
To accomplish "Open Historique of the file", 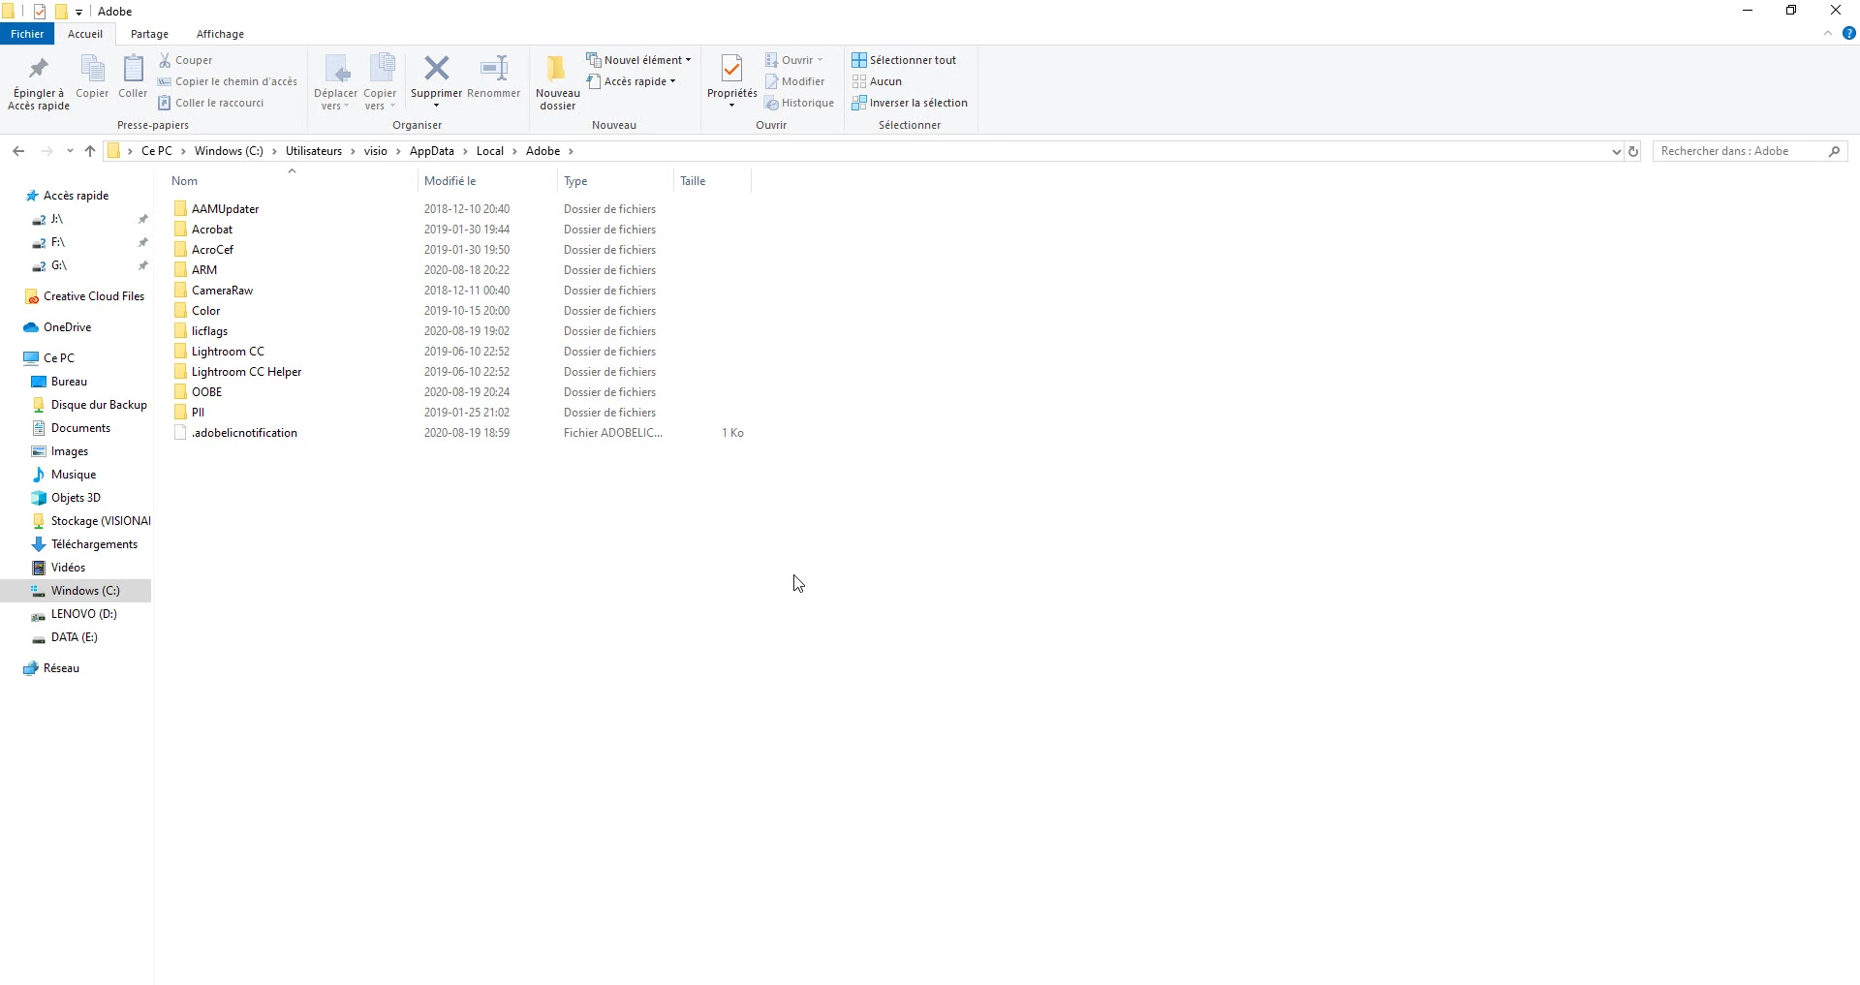I will click(x=799, y=103).
